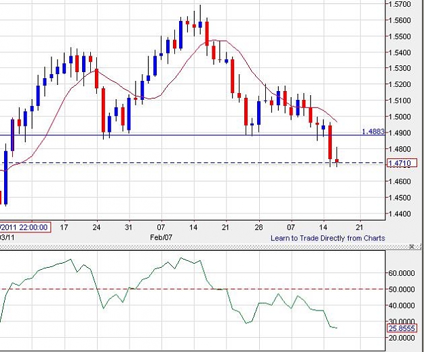Click the 1.4500 price axis label
The image size is (424, 352).
pos(400,197)
